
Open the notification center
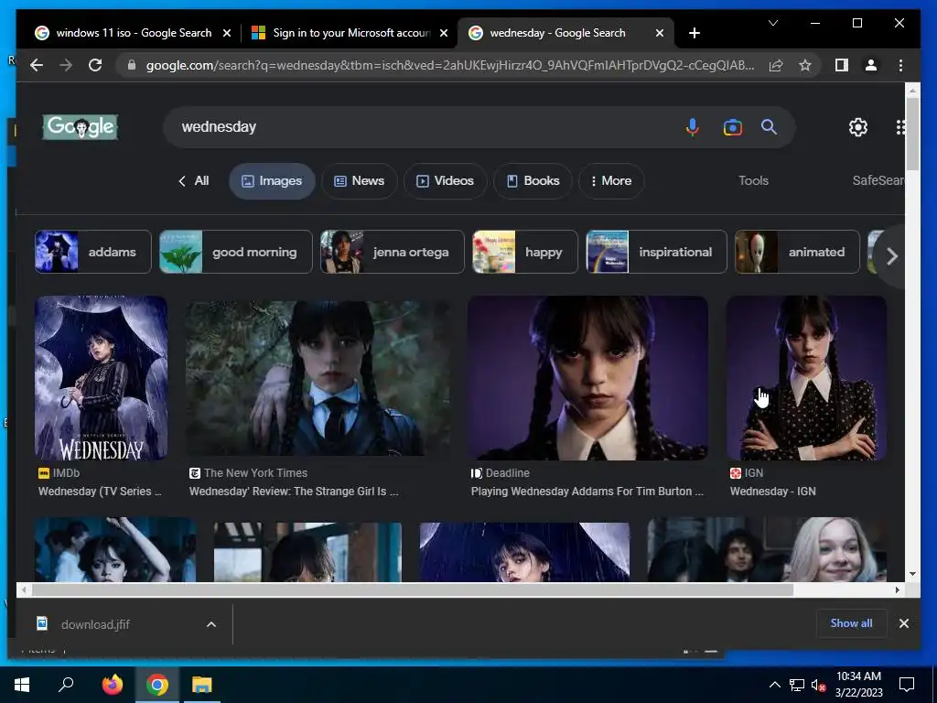tap(907, 685)
